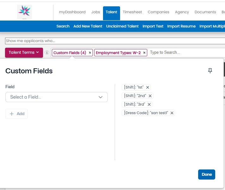Select the Talent tab
This screenshot has width=225, height=190.
pos(112,13)
